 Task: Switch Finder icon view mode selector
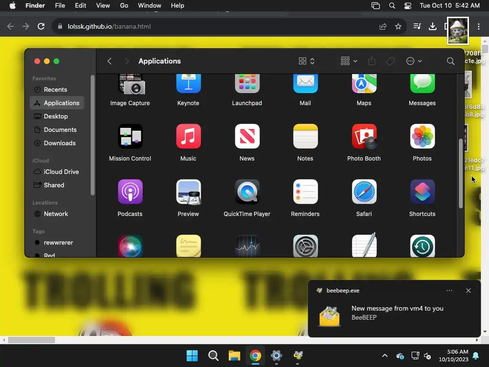coord(306,61)
